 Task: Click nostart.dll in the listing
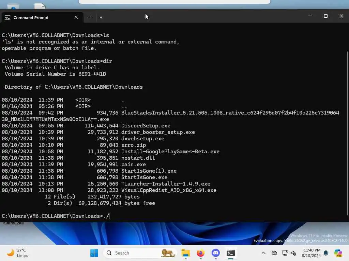click(x=138, y=158)
